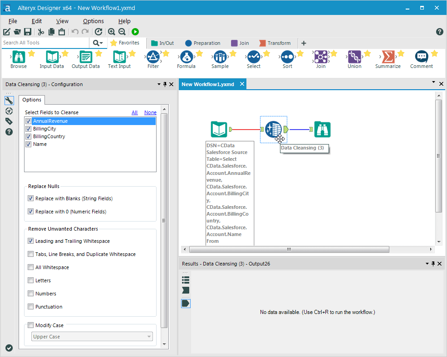Choose the Union tool icon
Viewport: 447px width, 357px height.
point(354,57)
